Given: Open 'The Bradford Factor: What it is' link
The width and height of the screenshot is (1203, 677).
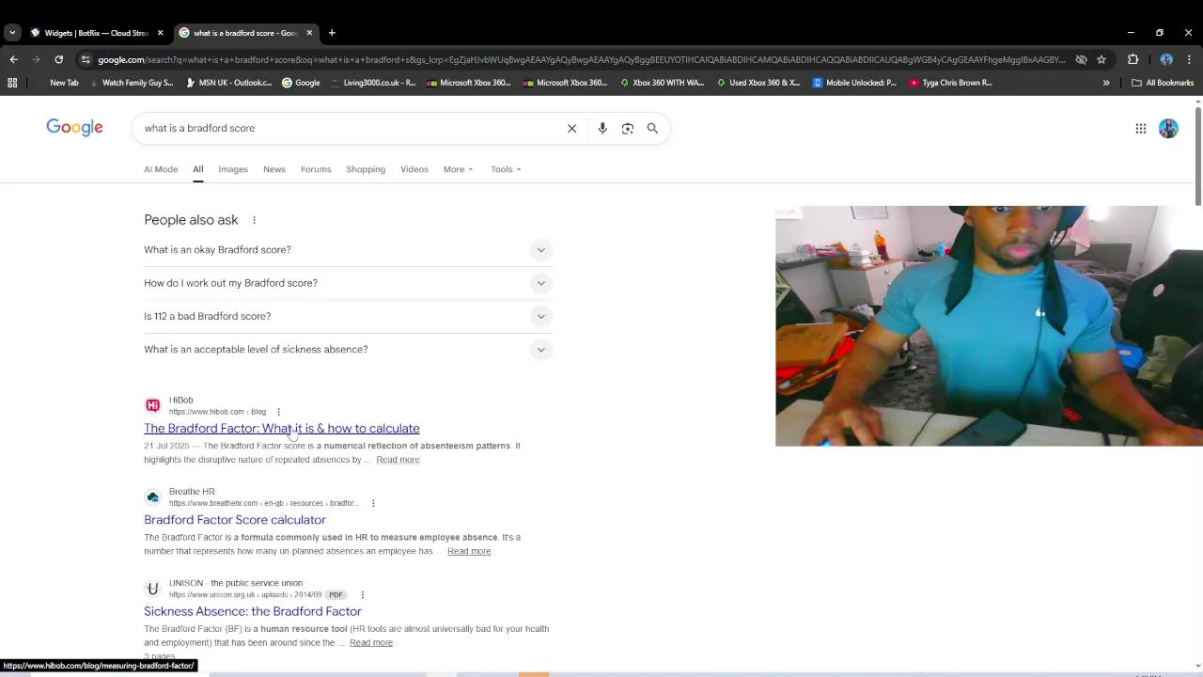Looking at the screenshot, I should click(282, 429).
